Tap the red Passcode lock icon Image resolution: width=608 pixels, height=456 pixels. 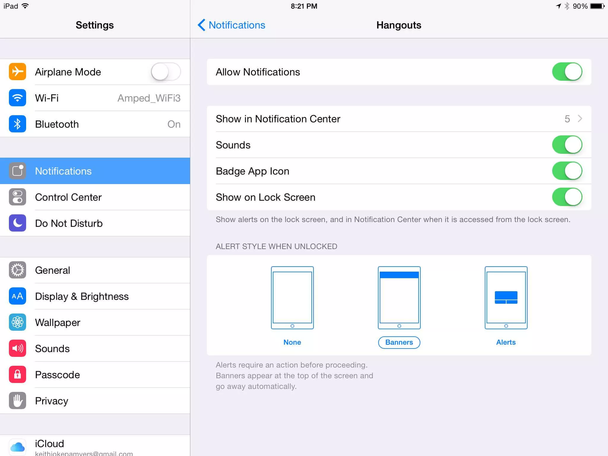[x=18, y=375]
